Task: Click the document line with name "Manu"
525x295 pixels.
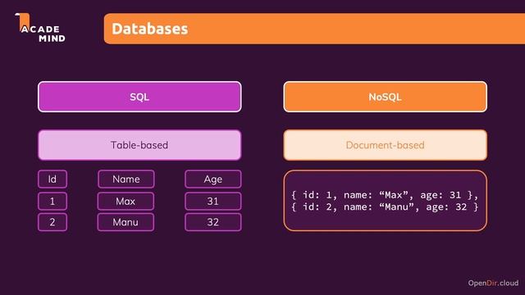Action: (385, 207)
